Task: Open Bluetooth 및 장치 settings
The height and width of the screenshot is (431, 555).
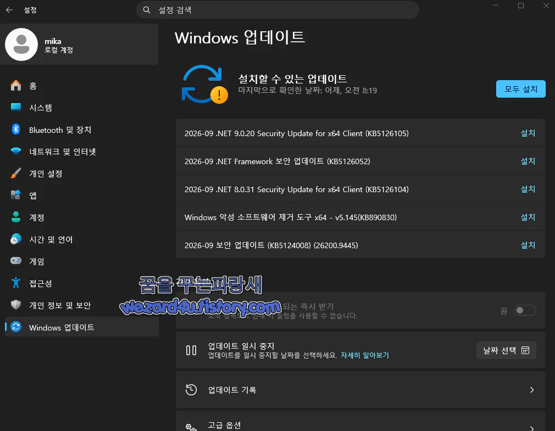Action: point(82,130)
